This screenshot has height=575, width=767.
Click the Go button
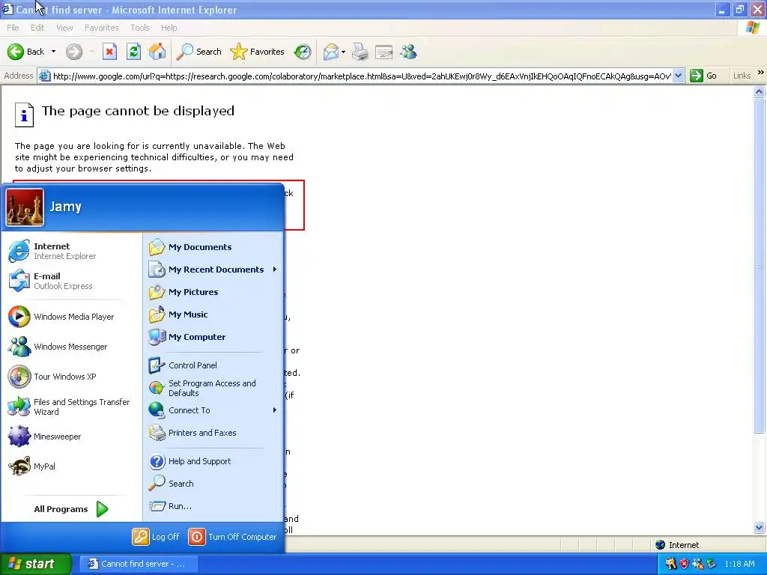703,76
